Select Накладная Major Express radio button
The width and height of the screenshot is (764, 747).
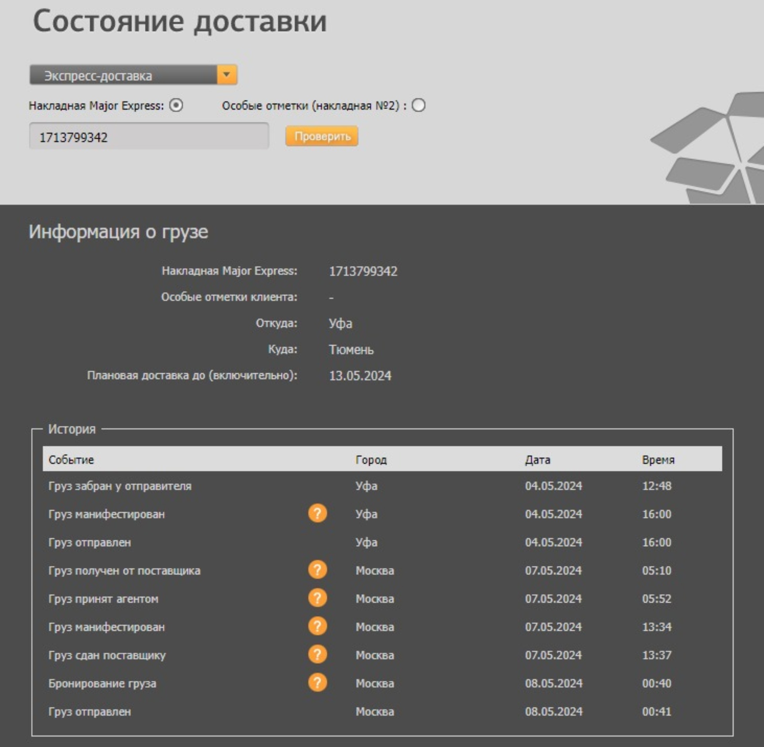click(176, 105)
